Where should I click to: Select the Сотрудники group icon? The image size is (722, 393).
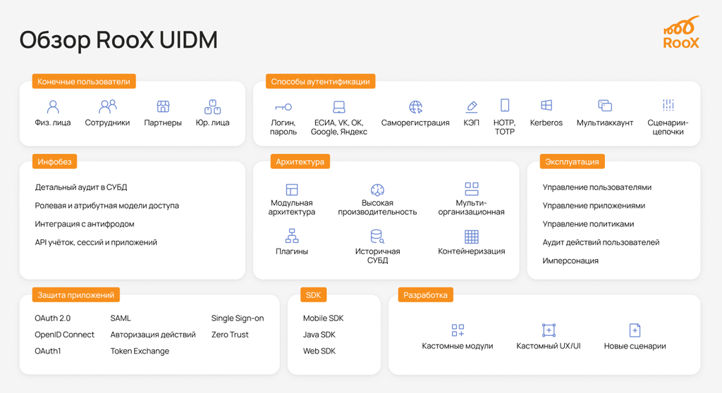(x=108, y=106)
